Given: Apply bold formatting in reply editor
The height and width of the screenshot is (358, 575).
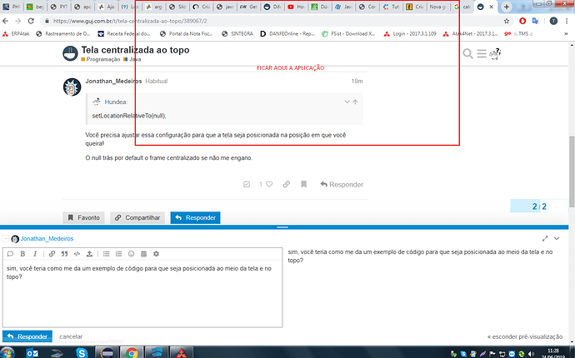Looking at the screenshot, I should [x=22, y=254].
